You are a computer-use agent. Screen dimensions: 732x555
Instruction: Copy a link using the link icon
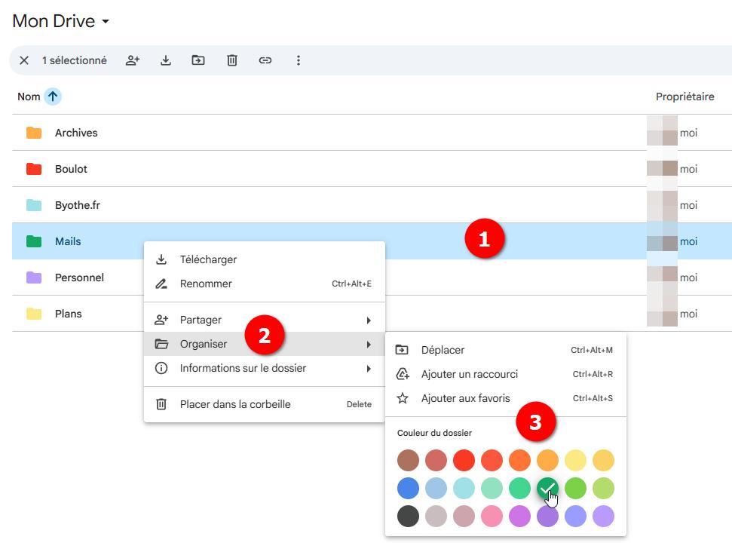[x=265, y=60]
